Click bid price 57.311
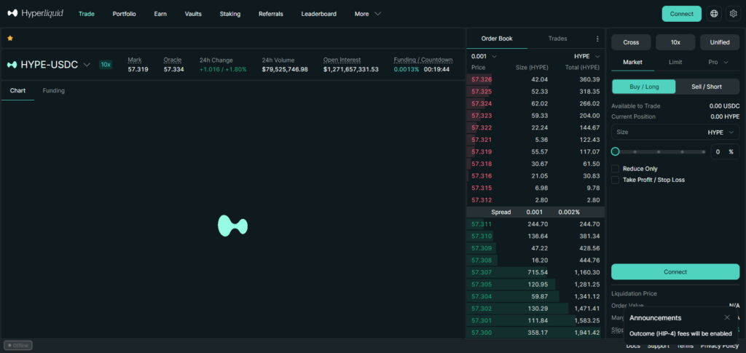 tap(482, 224)
